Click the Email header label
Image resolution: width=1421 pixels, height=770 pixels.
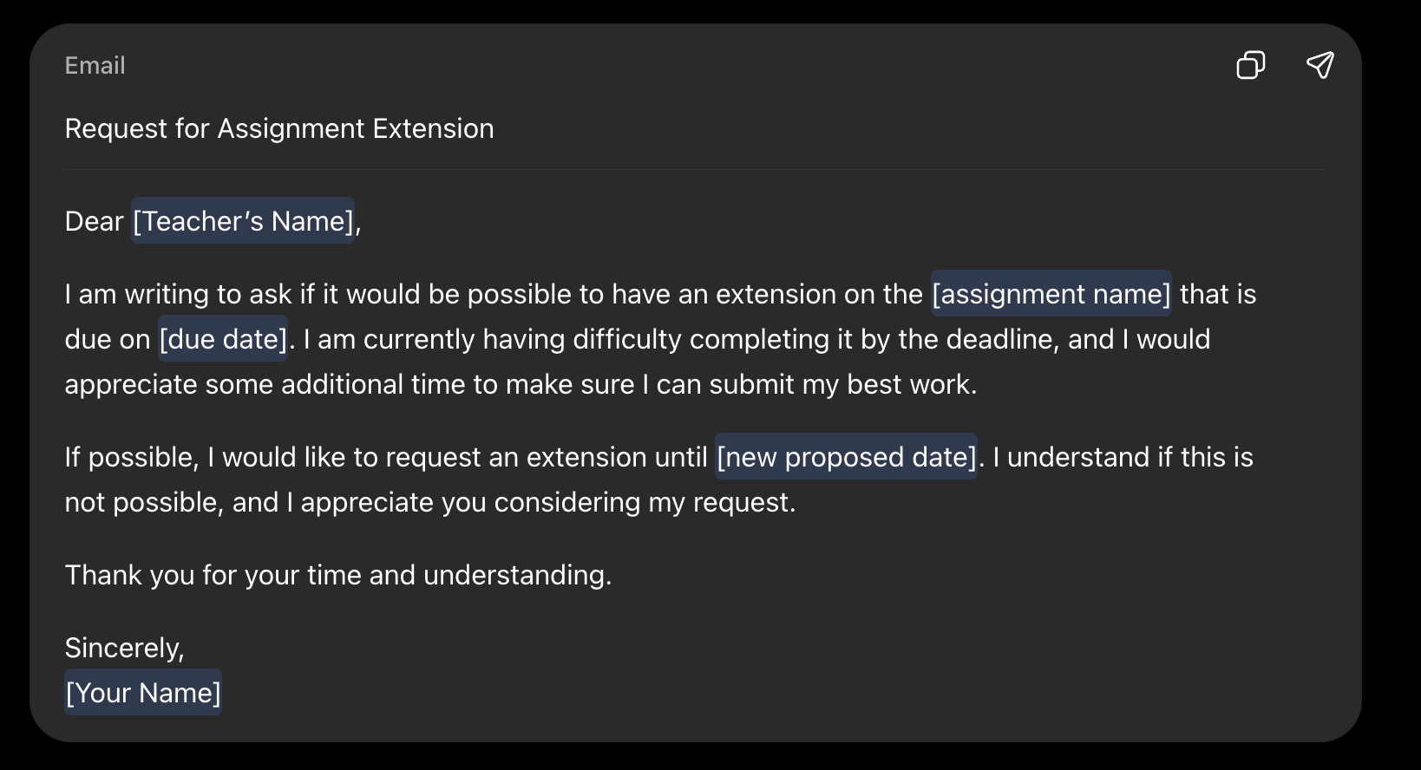95,65
